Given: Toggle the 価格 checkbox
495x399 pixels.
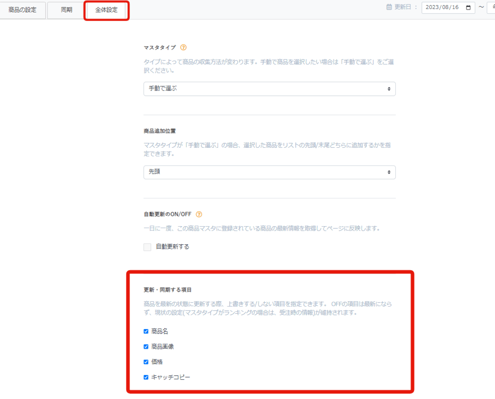Looking at the screenshot, I should pyautogui.click(x=146, y=362).
